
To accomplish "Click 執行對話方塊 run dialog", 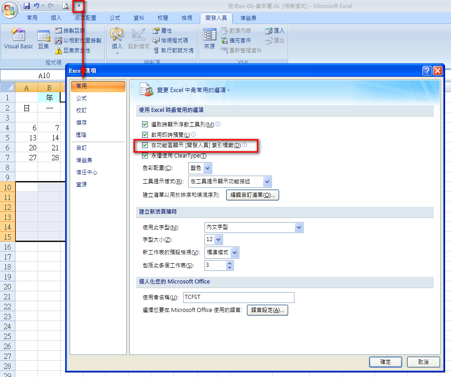I will tap(173, 51).
